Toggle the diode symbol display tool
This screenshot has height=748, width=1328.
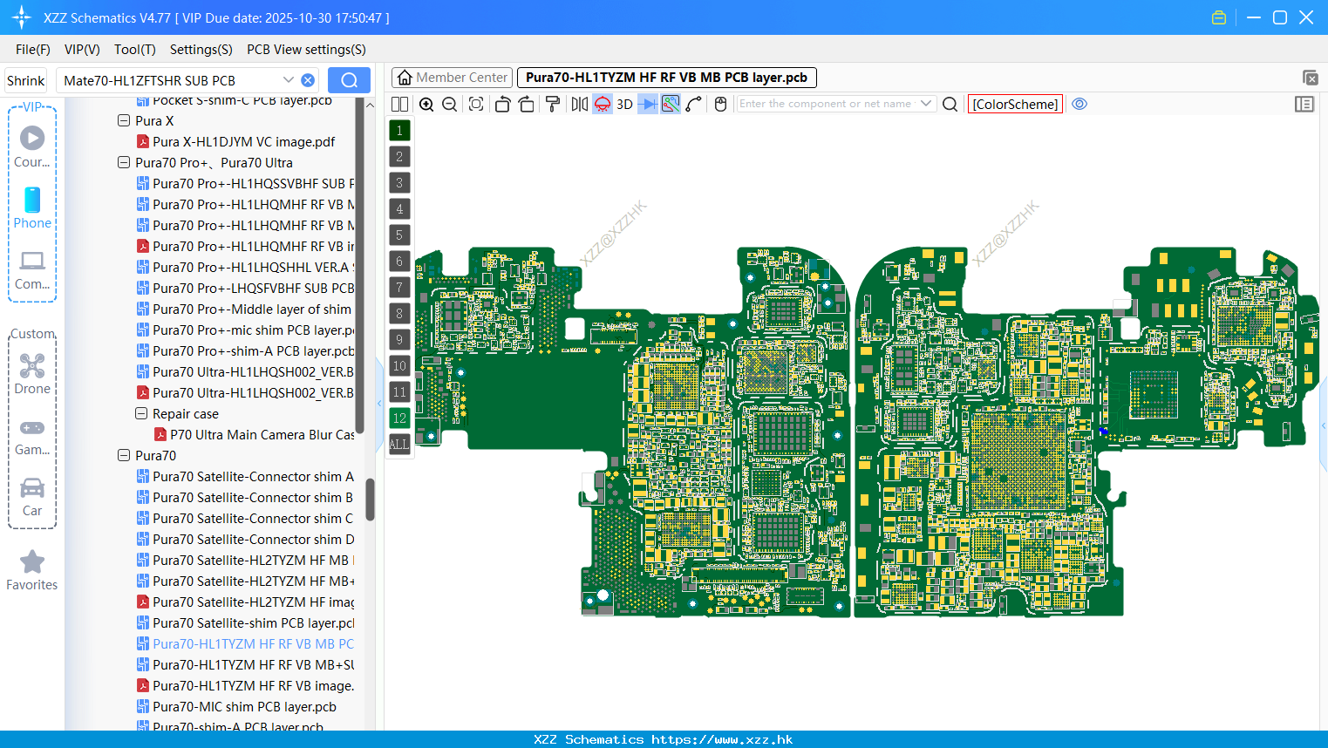pos(648,105)
